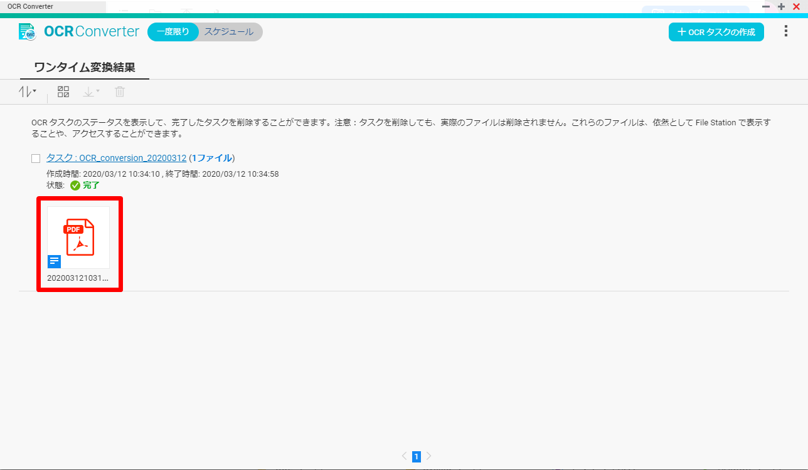This screenshot has height=470, width=808.
Task: Open the three-dot more options menu
Action: [786, 31]
